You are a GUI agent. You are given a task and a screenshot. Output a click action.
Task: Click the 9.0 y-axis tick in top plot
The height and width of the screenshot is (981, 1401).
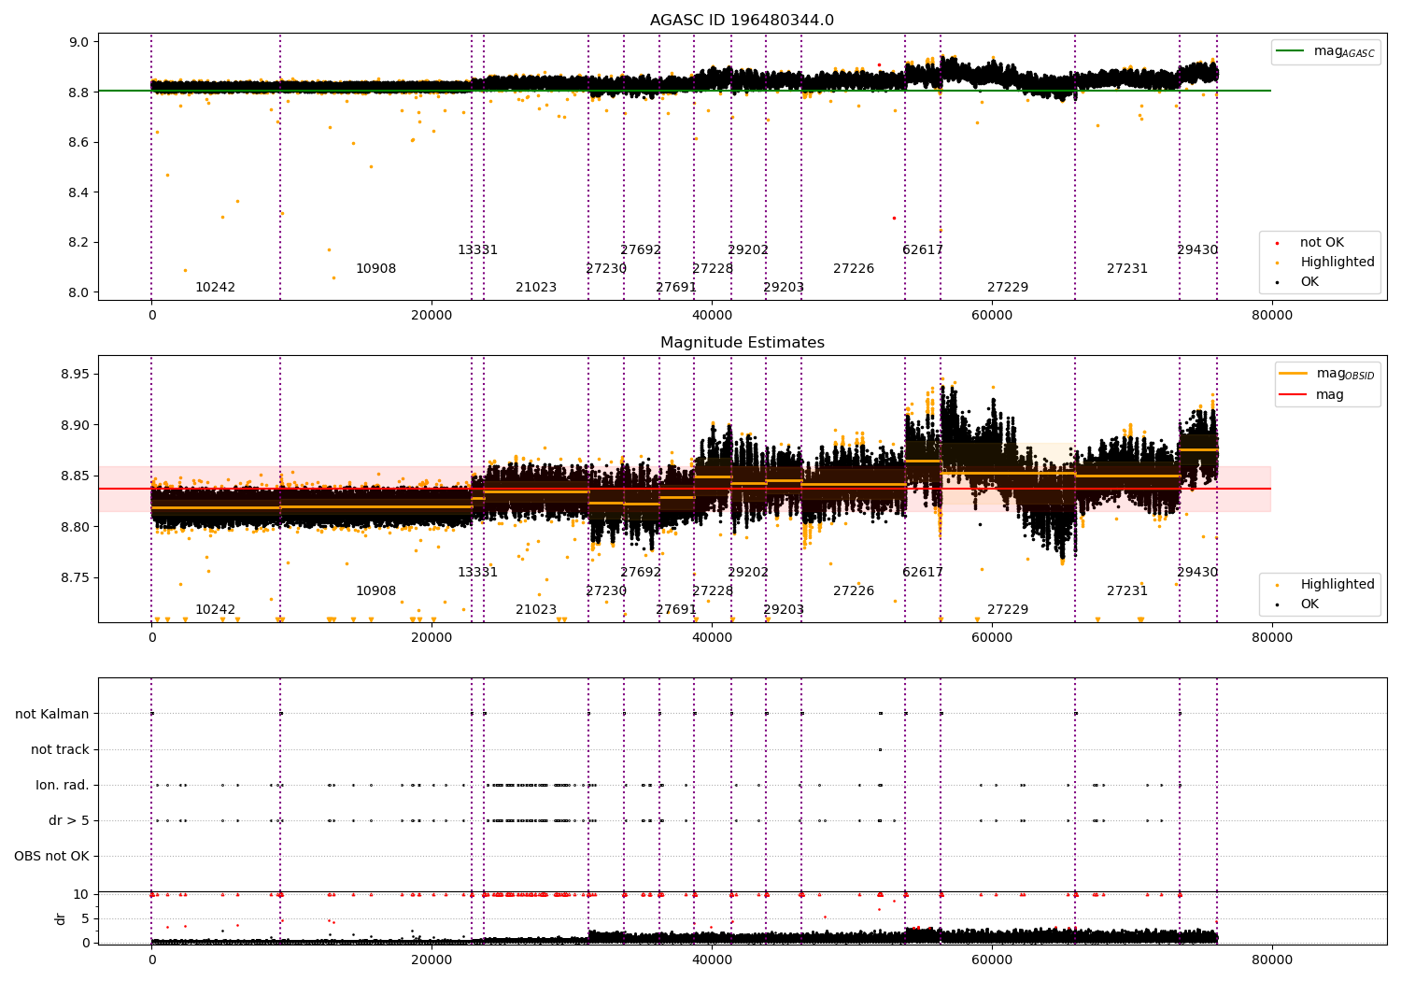(79, 42)
